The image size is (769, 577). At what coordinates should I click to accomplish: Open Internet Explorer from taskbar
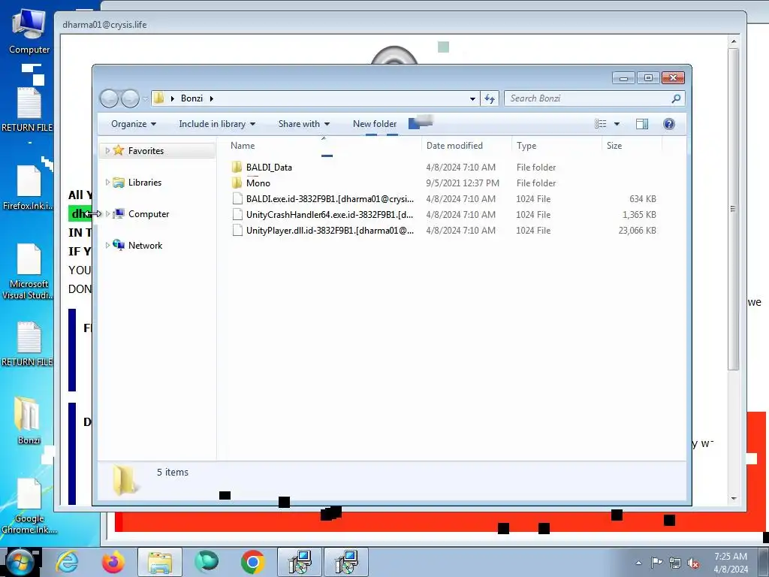click(x=67, y=562)
